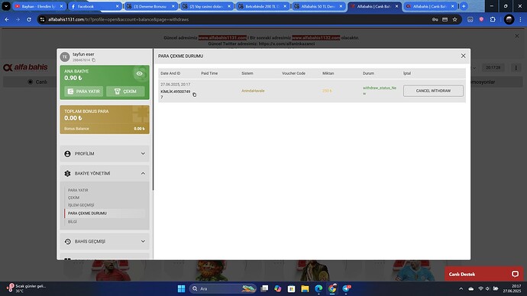Open Microsoft Store from the taskbar
This screenshot has height=296, width=527.
pyautogui.click(x=292, y=288)
